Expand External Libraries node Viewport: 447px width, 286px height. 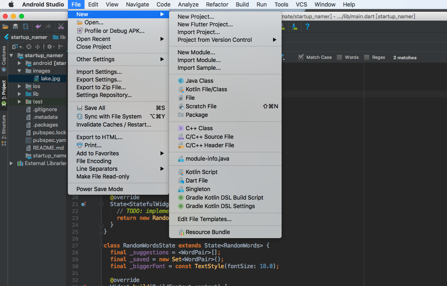coord(11,163)
